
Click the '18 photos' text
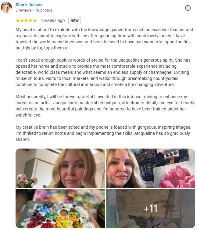click(43, 10)
